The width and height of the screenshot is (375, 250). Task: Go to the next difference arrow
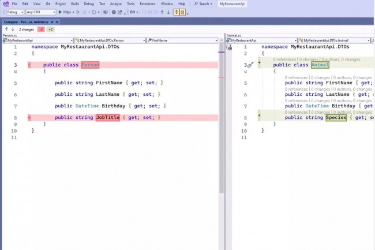point(13,29)
